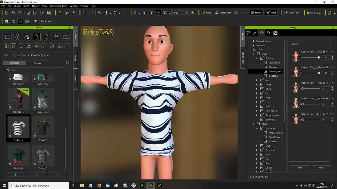Open the Stage curtain content category

click(65, 37)
